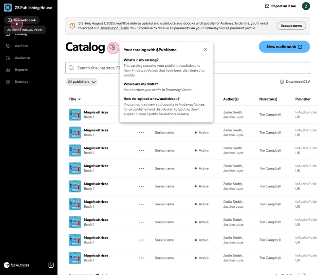Click the Publisher column header
The image size is (317, 275).
pos(303,99)
